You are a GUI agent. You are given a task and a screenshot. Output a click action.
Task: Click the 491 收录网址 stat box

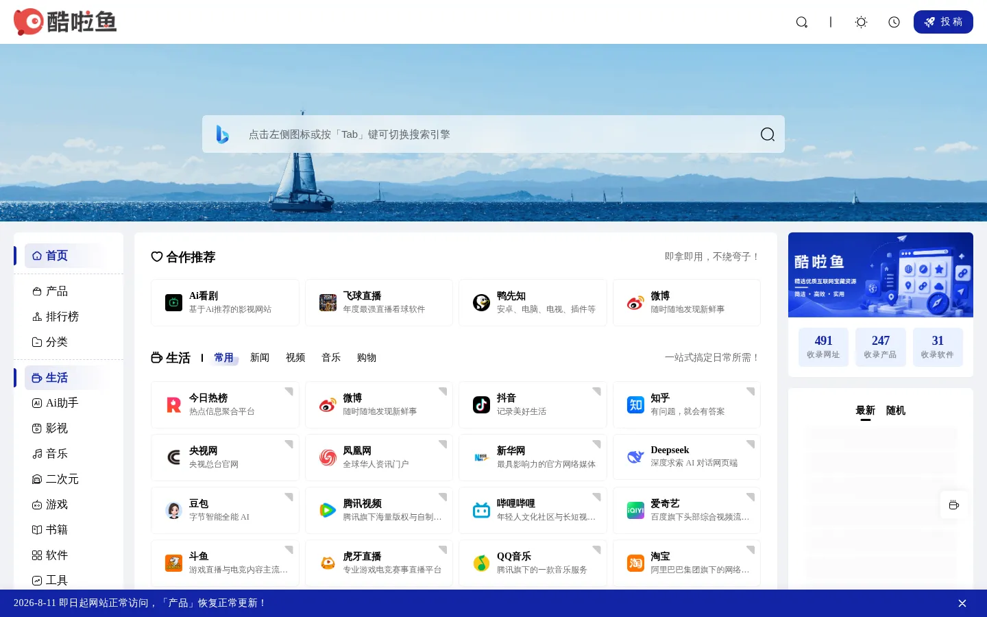point(823,347)
